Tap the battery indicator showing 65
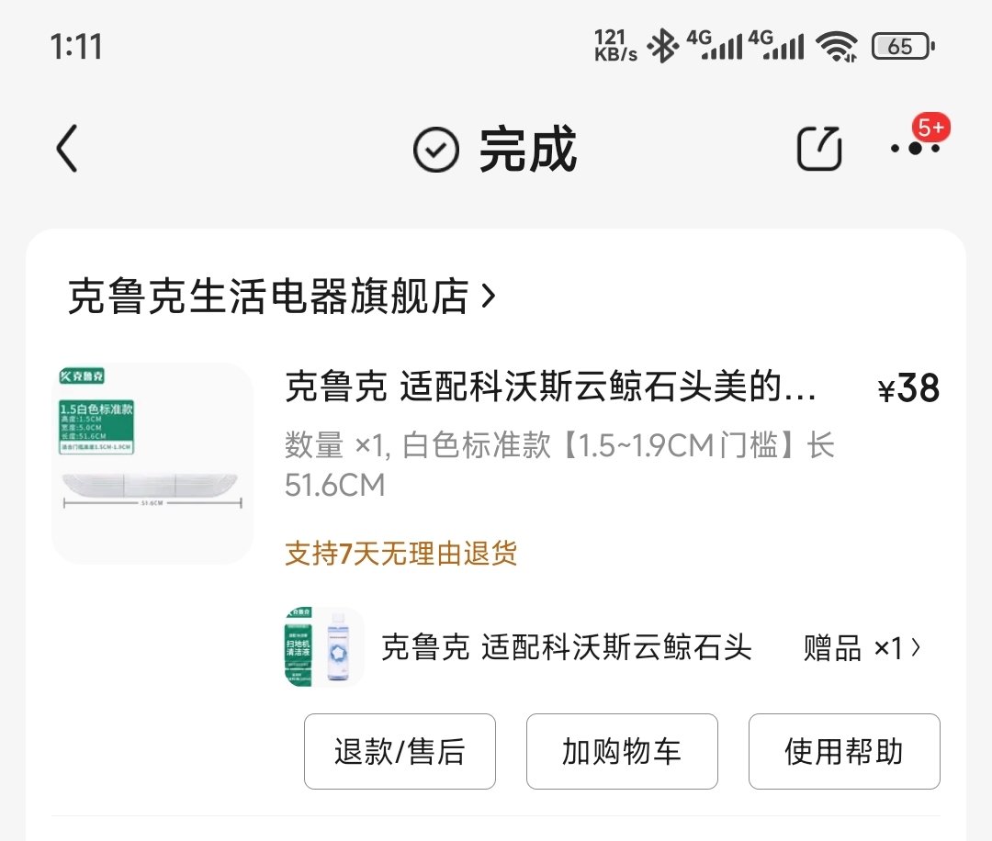This screenshot has height=841, width=992. [902, 46]
